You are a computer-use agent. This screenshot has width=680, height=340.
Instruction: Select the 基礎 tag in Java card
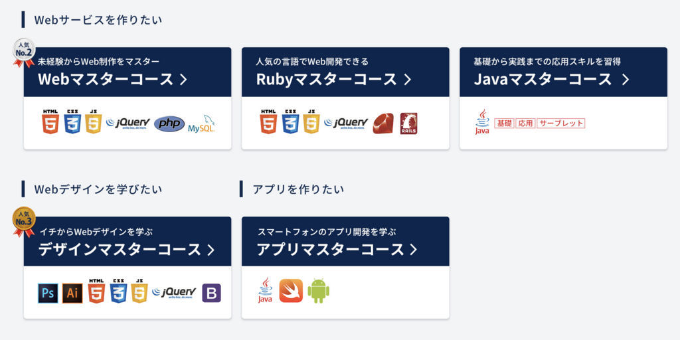point(504,123)
